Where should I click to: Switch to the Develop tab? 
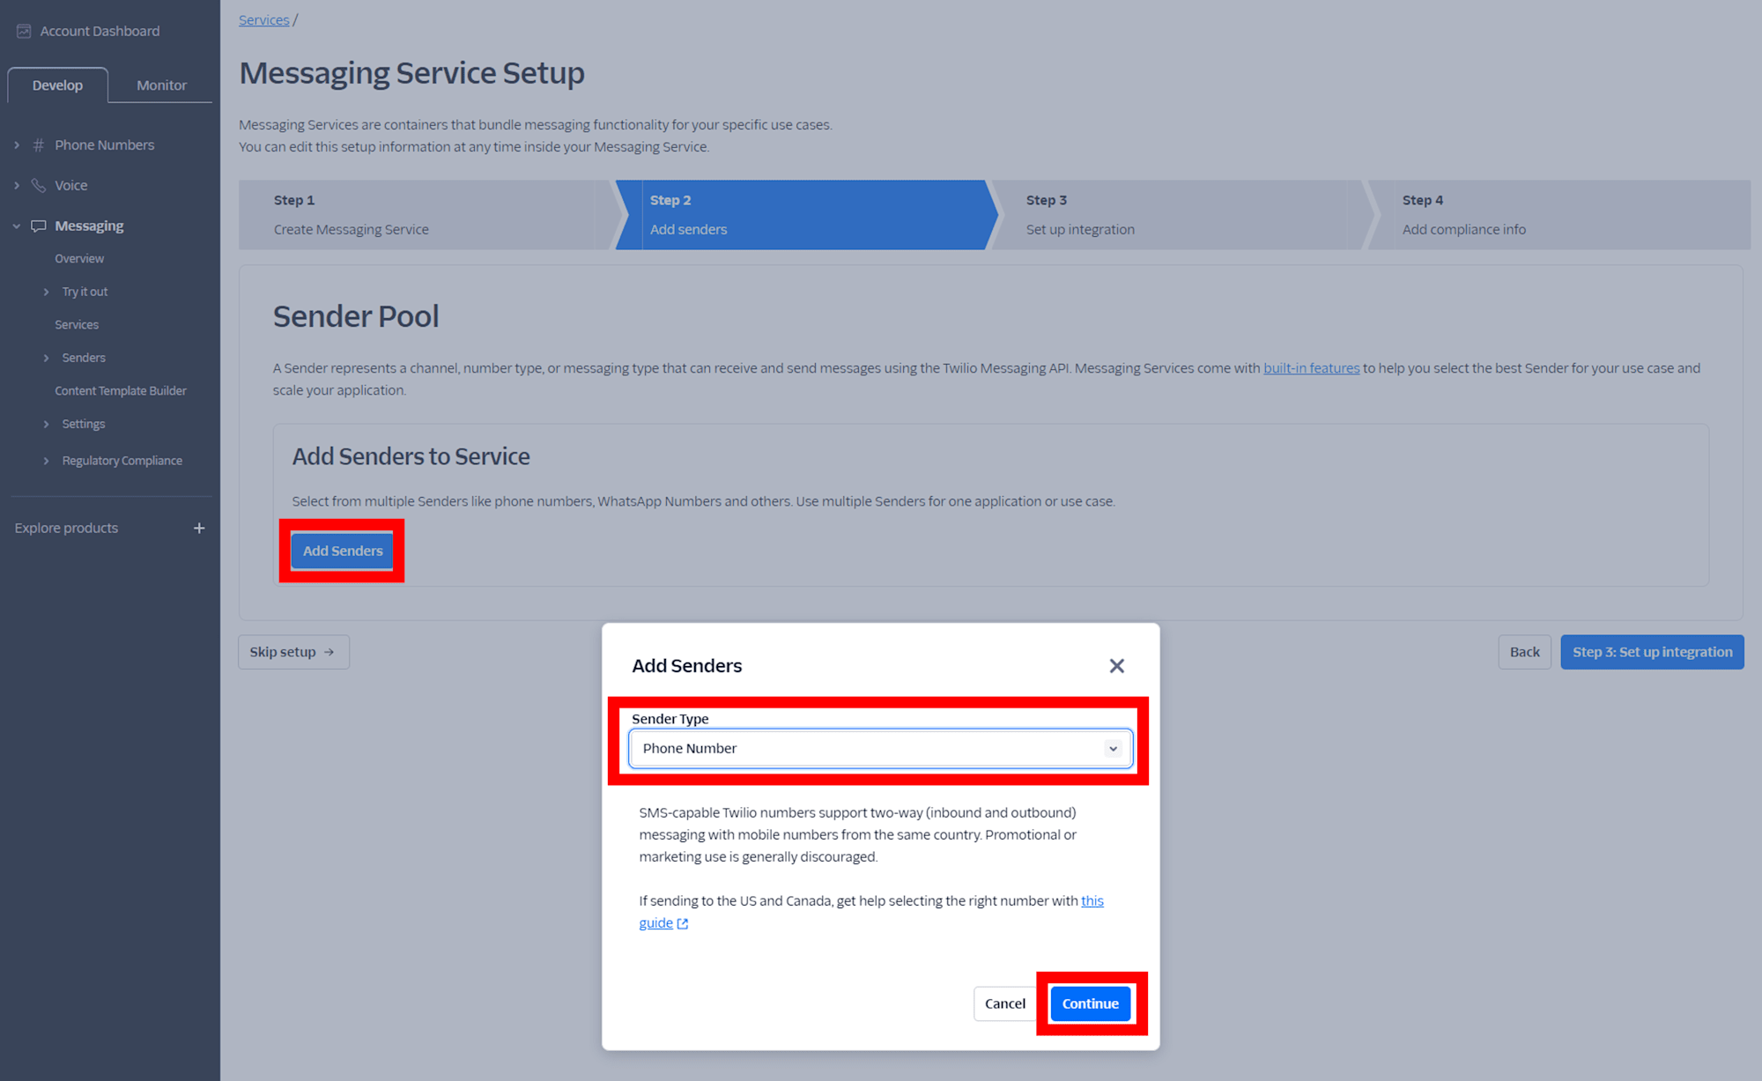coord(58,85)
